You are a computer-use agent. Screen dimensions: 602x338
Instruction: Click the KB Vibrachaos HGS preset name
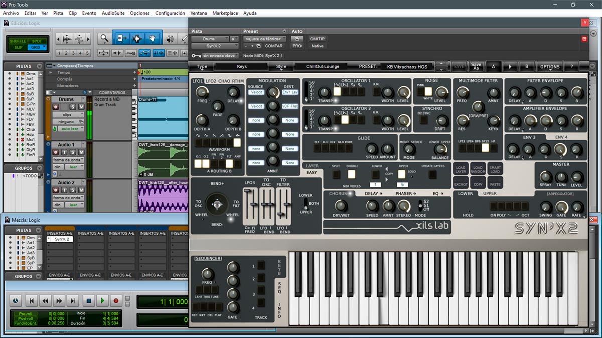point(407,66)
